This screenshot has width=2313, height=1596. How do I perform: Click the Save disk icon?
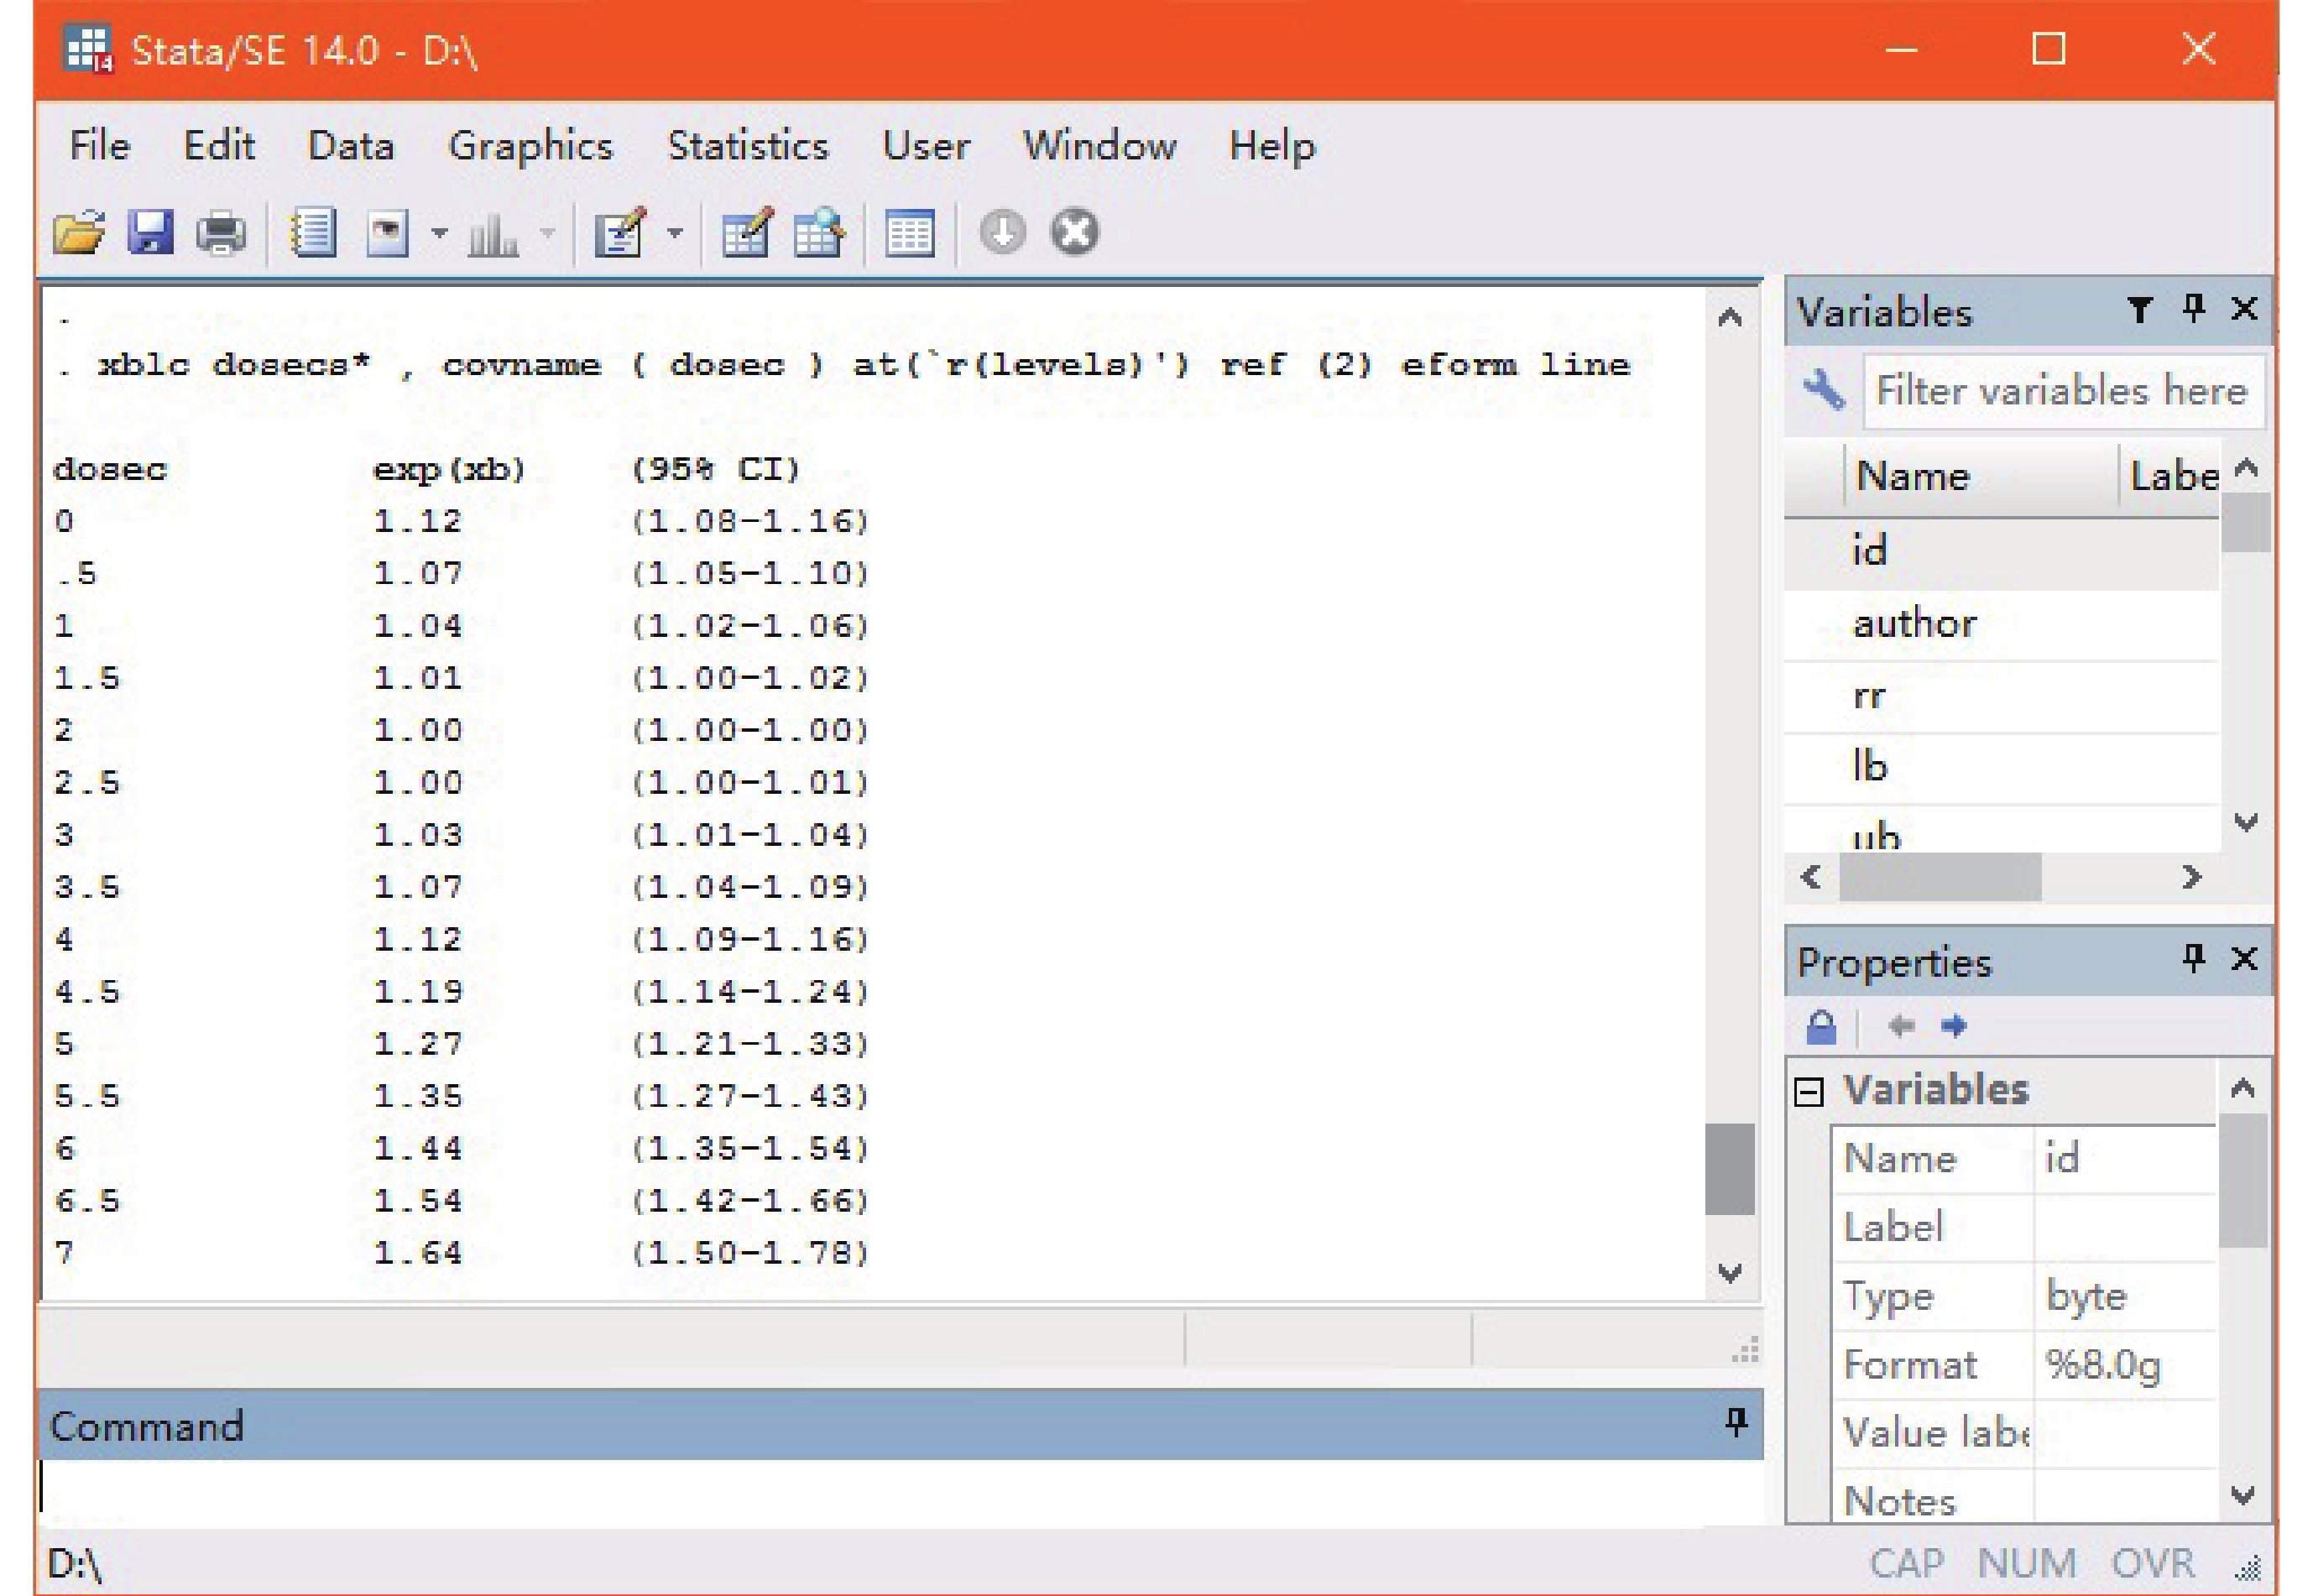(x=150, y=232)
